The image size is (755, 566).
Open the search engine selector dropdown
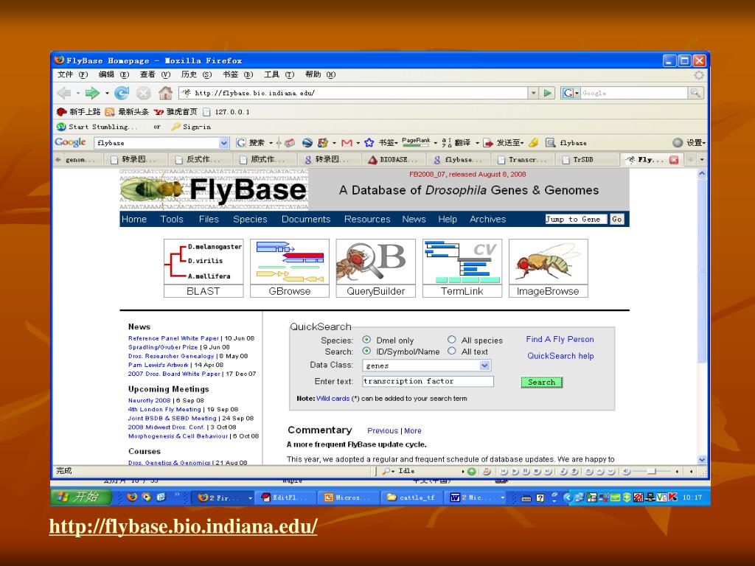click(570, 93)
